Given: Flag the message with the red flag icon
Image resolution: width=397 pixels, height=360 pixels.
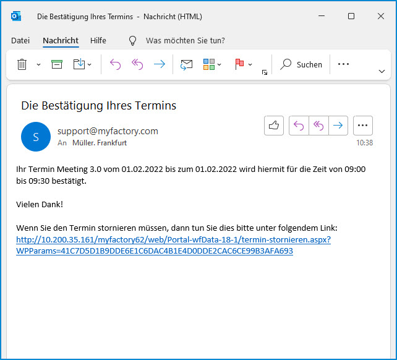Looking at the screenshot, I should tap(239, 64).
